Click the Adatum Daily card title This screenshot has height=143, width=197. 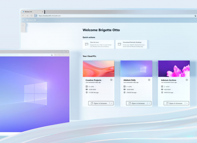tap(130, 80)
